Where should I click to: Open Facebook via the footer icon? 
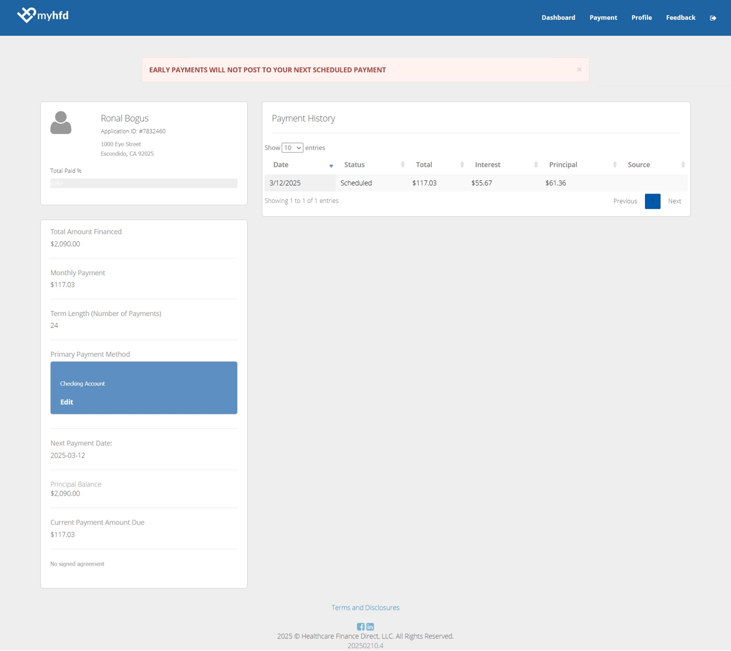point(361,627)
